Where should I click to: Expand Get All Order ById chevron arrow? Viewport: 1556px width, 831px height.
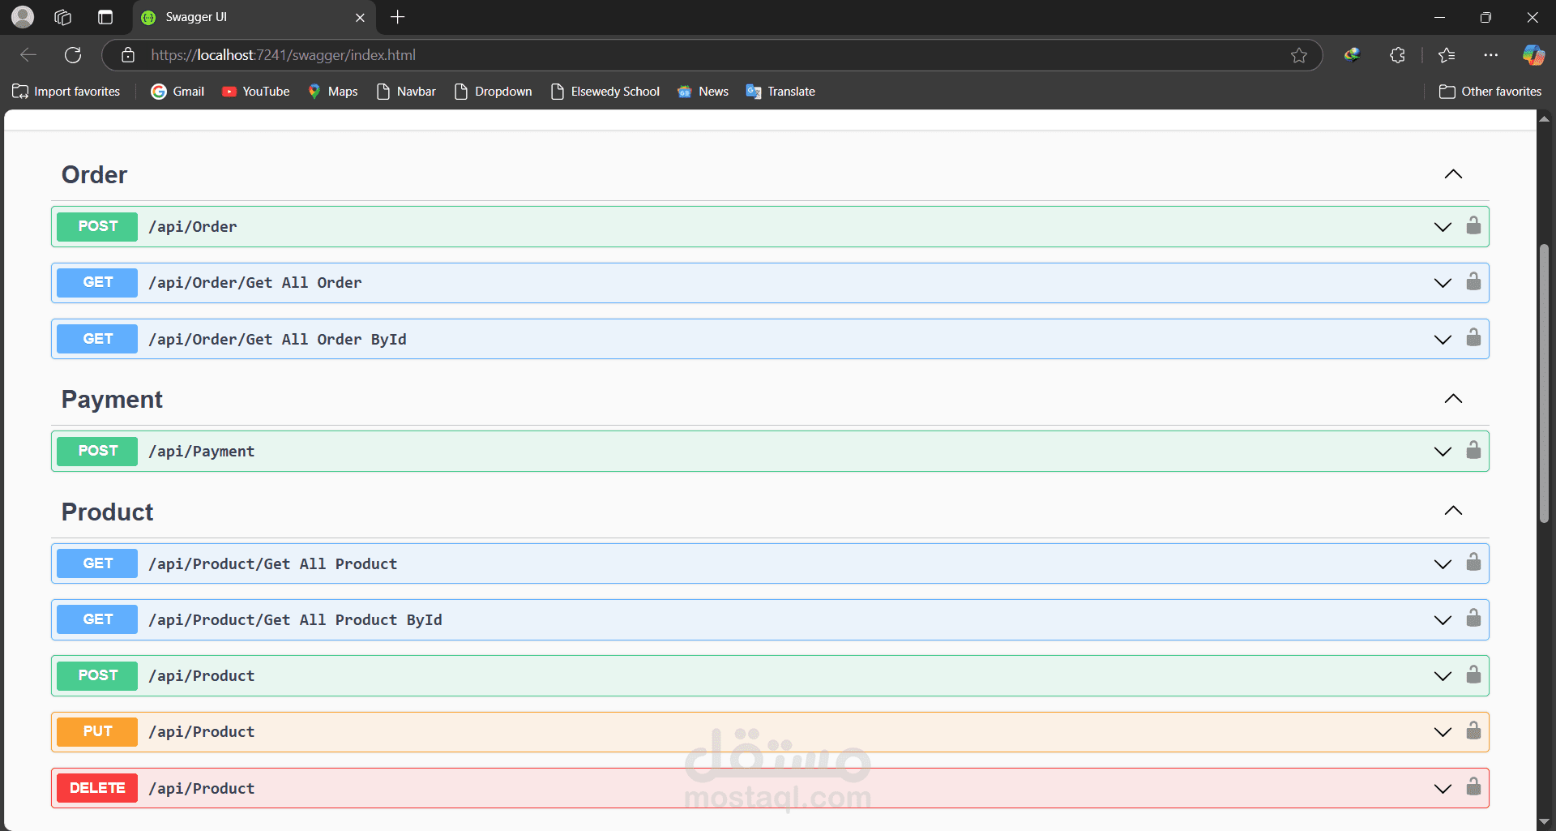1443,340
